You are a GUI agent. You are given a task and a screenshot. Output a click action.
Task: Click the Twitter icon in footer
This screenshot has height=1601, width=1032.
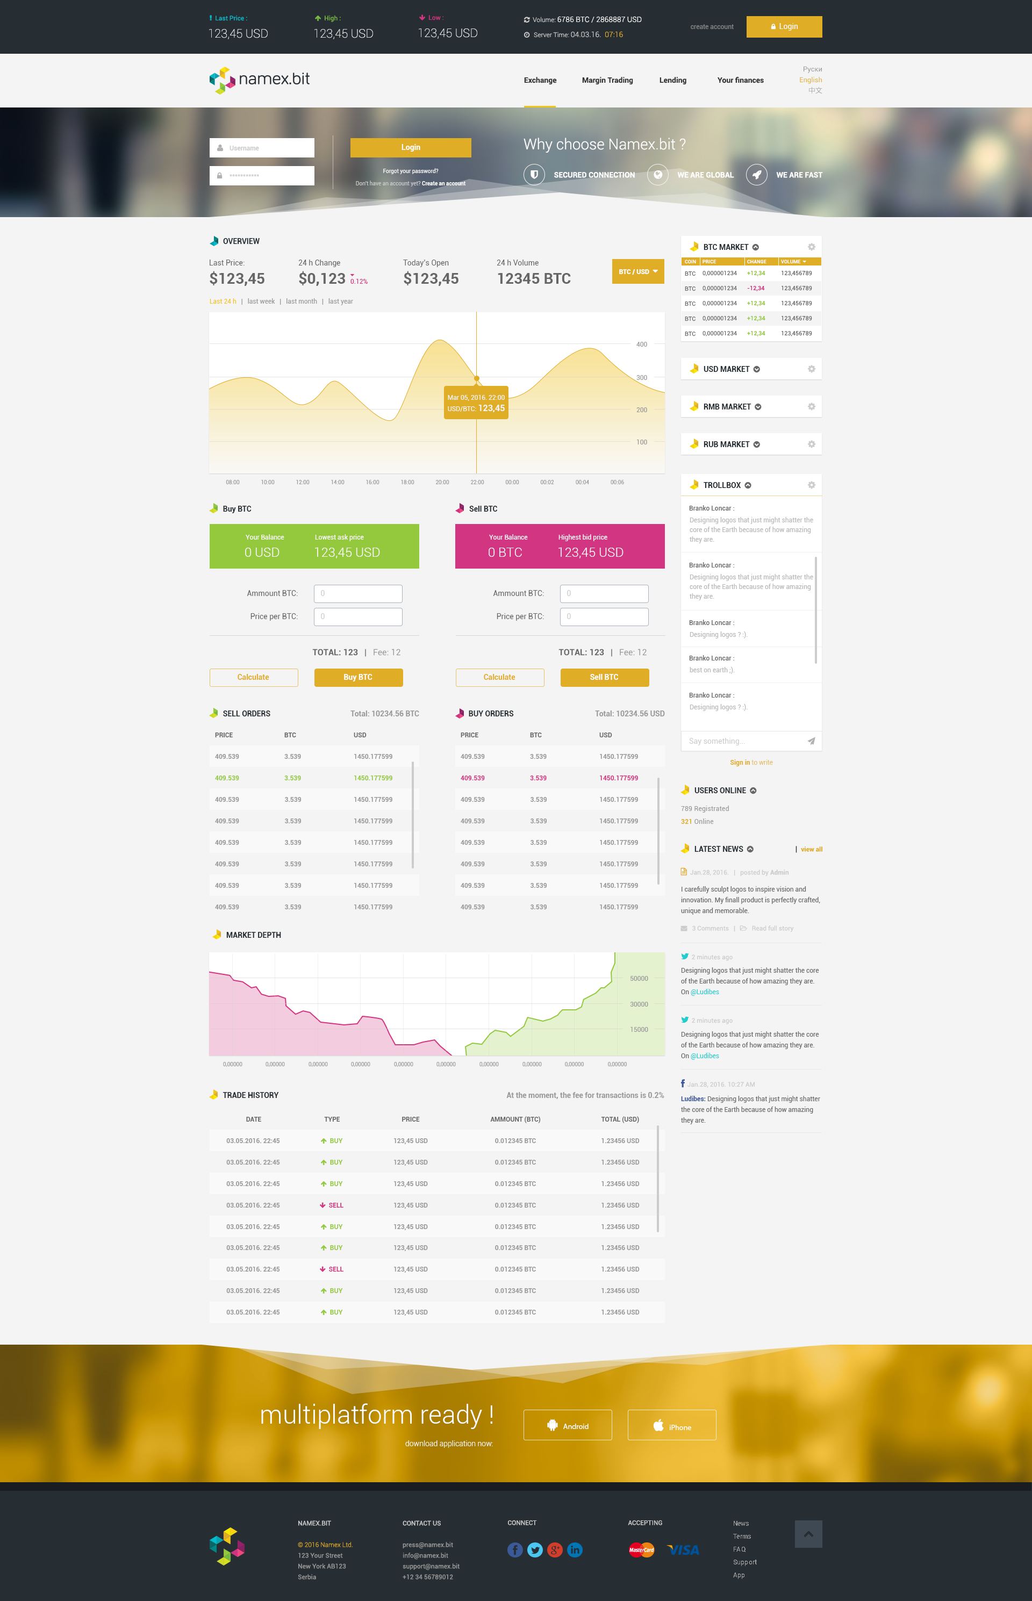pos(535,1550)
